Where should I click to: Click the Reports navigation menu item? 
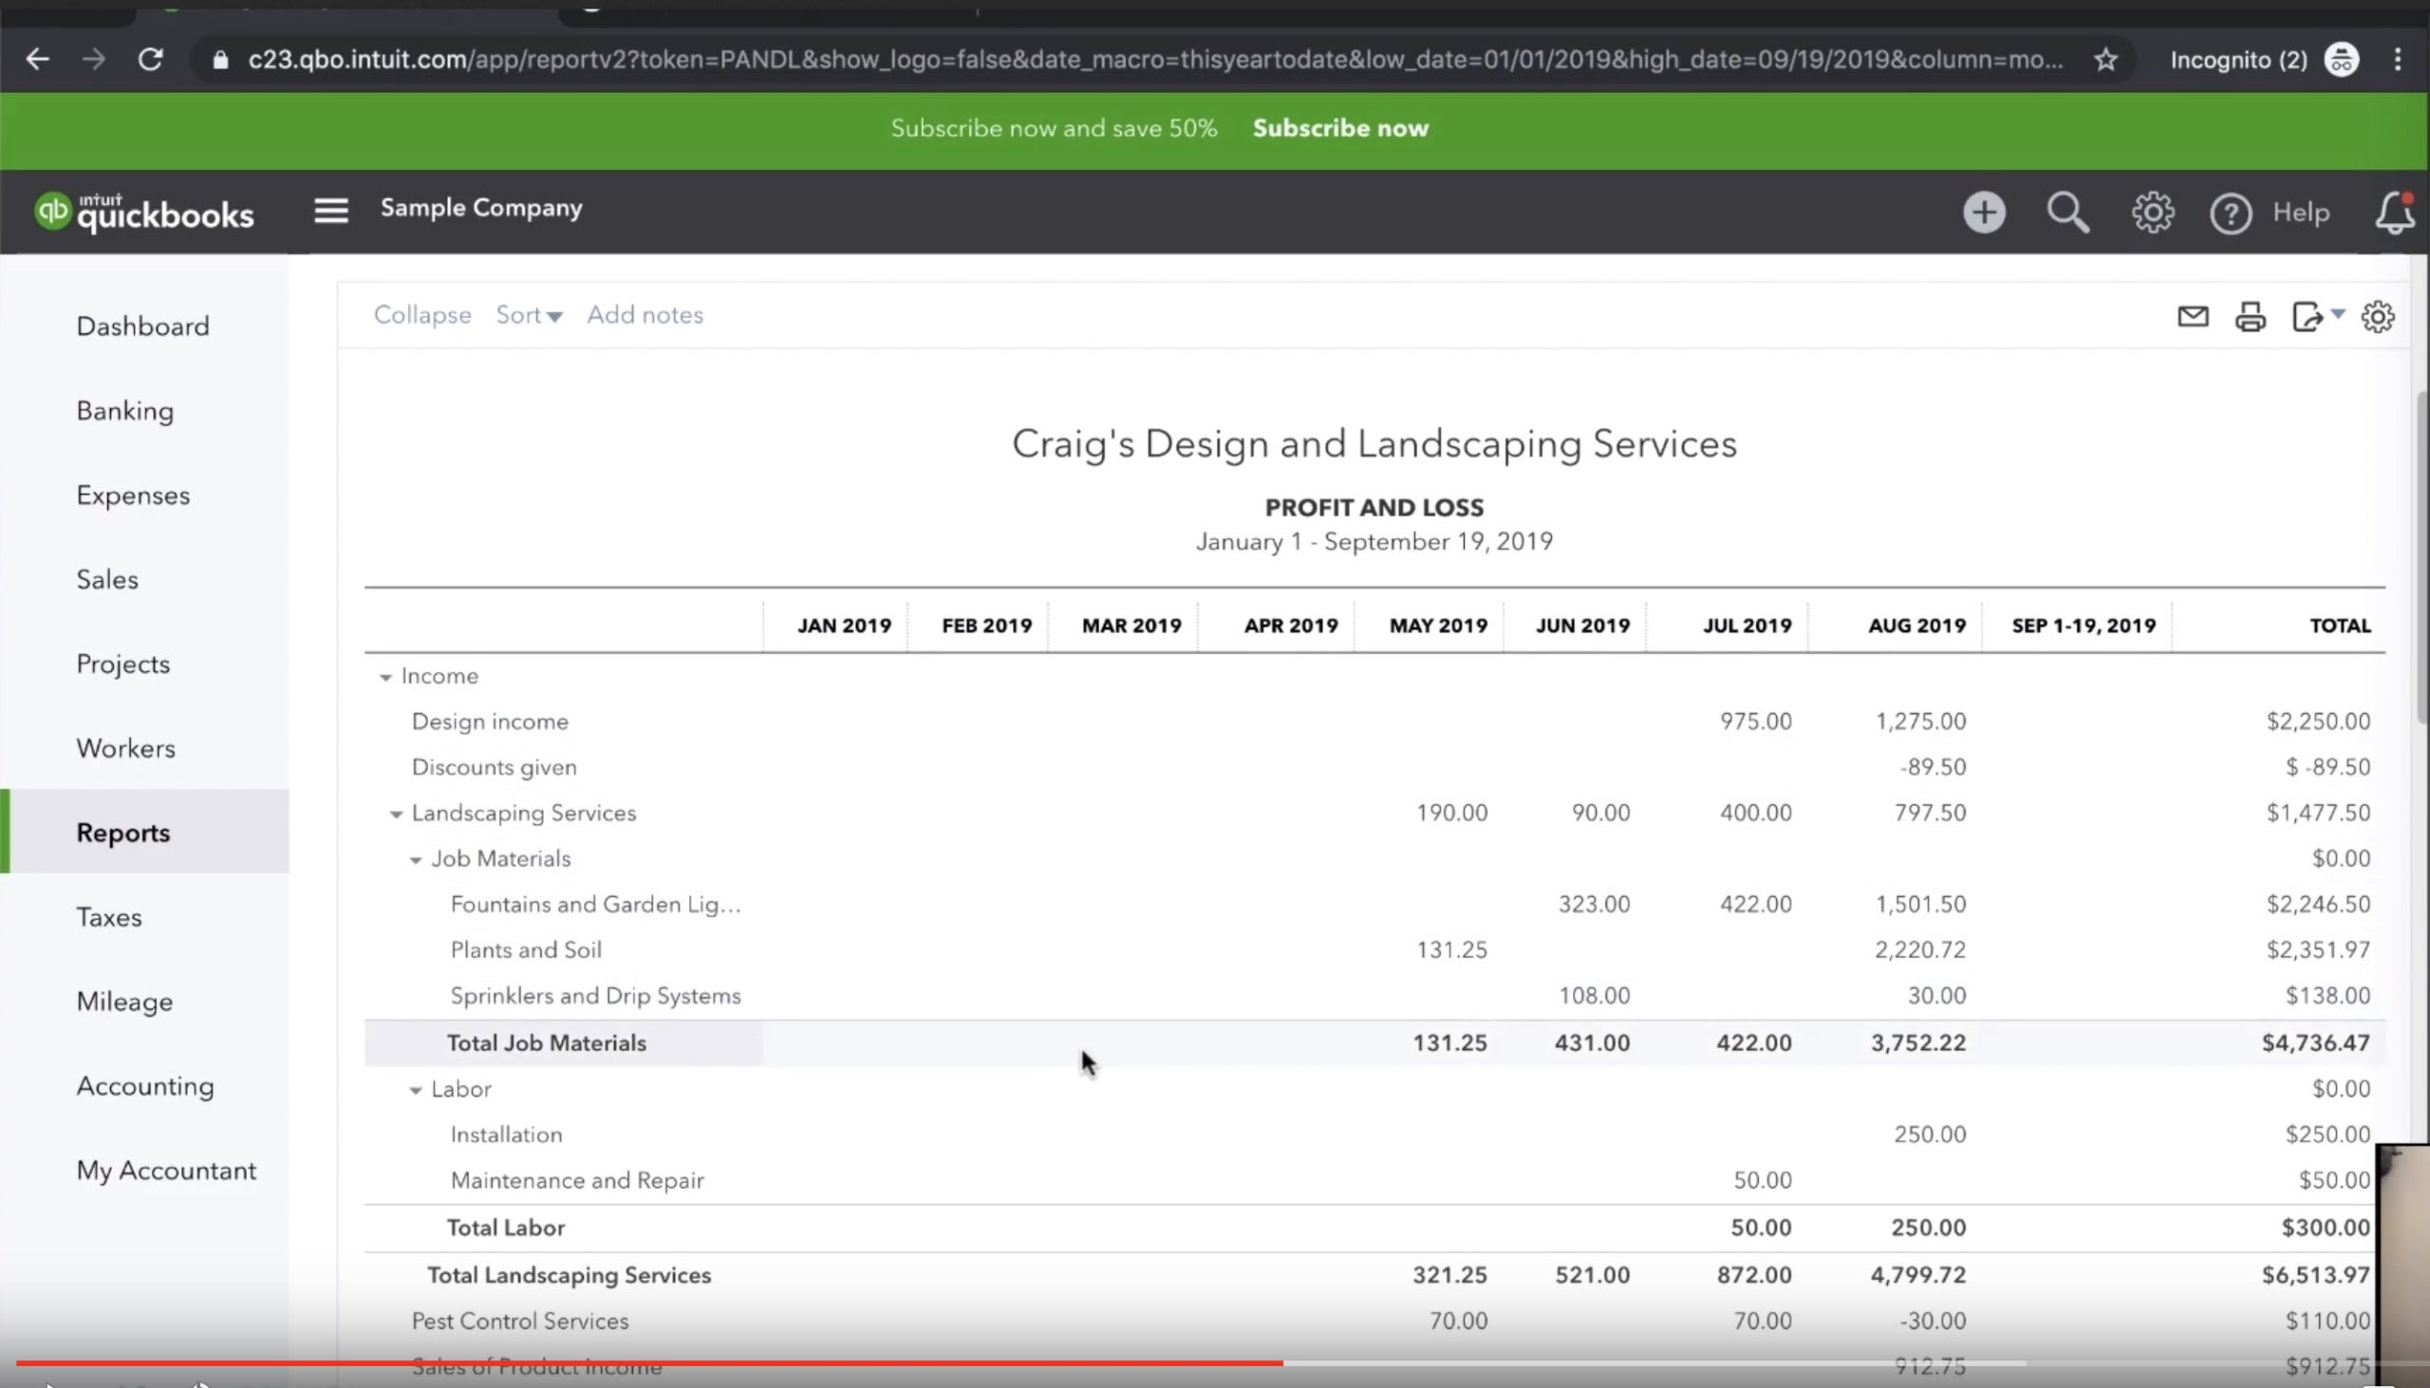(x=123, y=831)
